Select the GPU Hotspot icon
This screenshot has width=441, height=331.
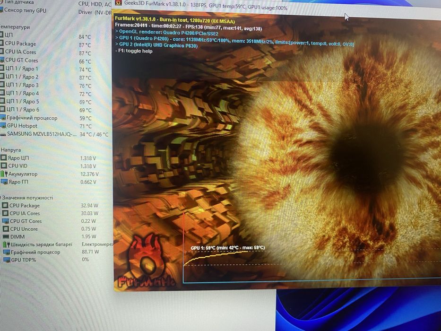(x=3, y=125)
